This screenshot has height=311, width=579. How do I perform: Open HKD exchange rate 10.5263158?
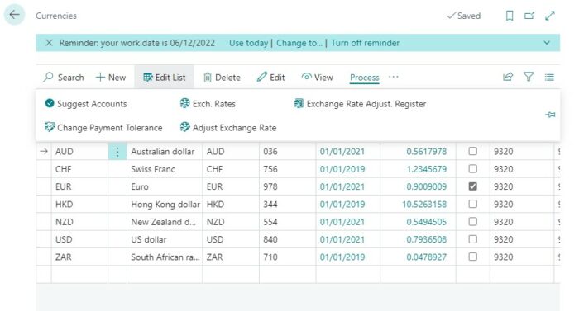point(424,204)
